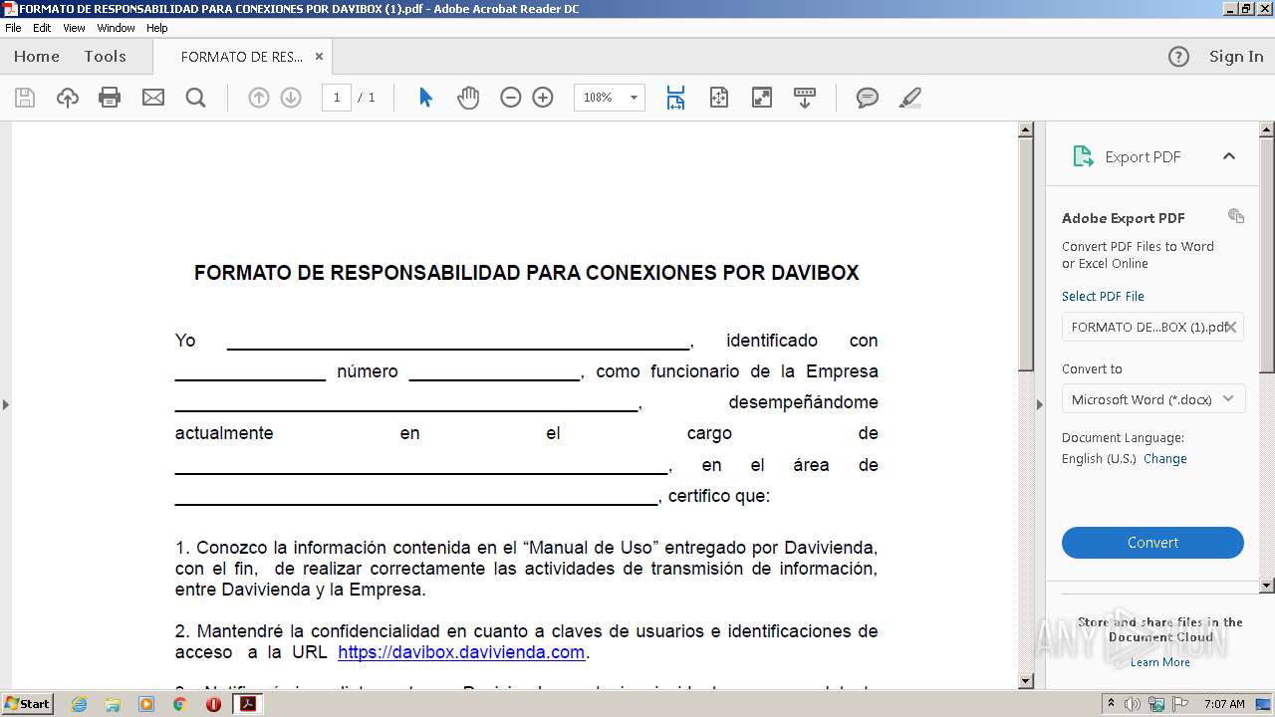Click the fit width scrolling icon
Viewport: 1275px width, 717px height.
675,98
